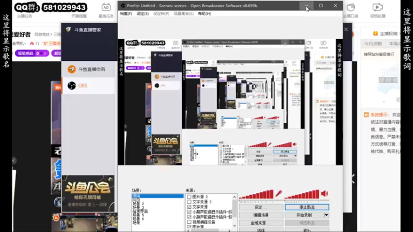Click the purple 福星挑战 button
The width and height of the screenshot is (413, 232).
pyautogui.click(x=32, y=54)
